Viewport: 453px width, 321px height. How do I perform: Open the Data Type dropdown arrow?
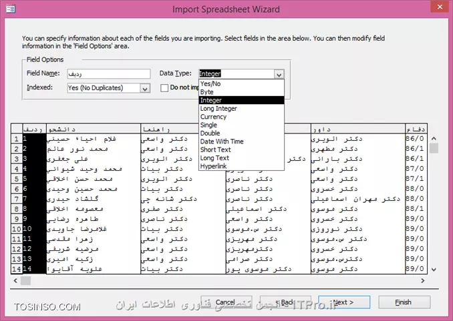tap(279, 74)
